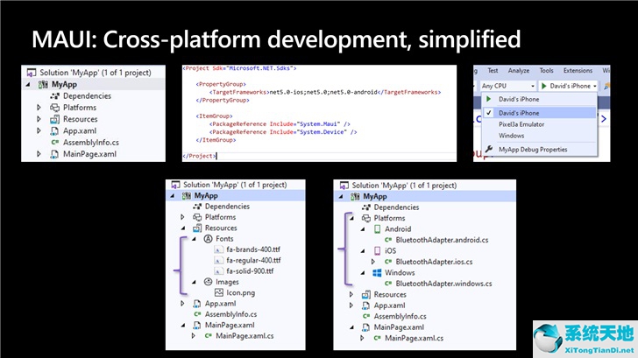
Task: Select BluetoothAdapter.windows.cs
Action: [x=443, y=284]
